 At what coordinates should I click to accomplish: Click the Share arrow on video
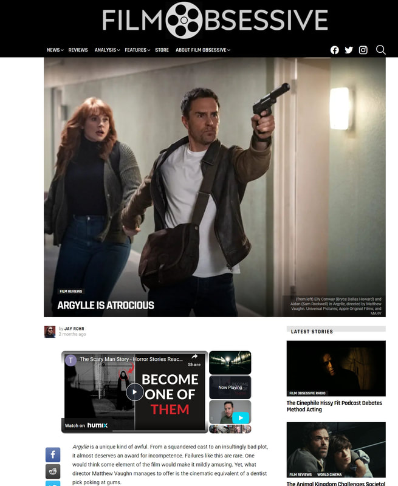point(194,360)
